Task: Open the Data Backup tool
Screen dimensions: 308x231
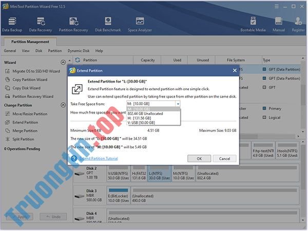Action: point(12,24)
